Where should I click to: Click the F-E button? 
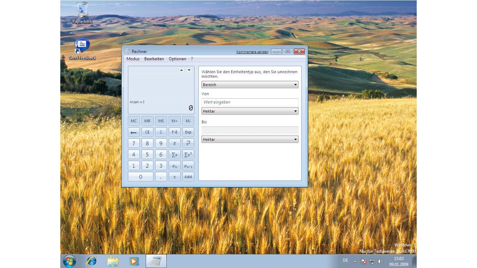(175, 132)
